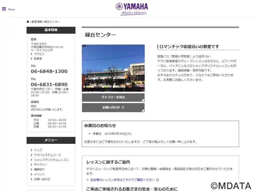Viewport: 255px width, 191px height.
Task: Select the 休業日のお知らせ heading
Action: (100, 126)
